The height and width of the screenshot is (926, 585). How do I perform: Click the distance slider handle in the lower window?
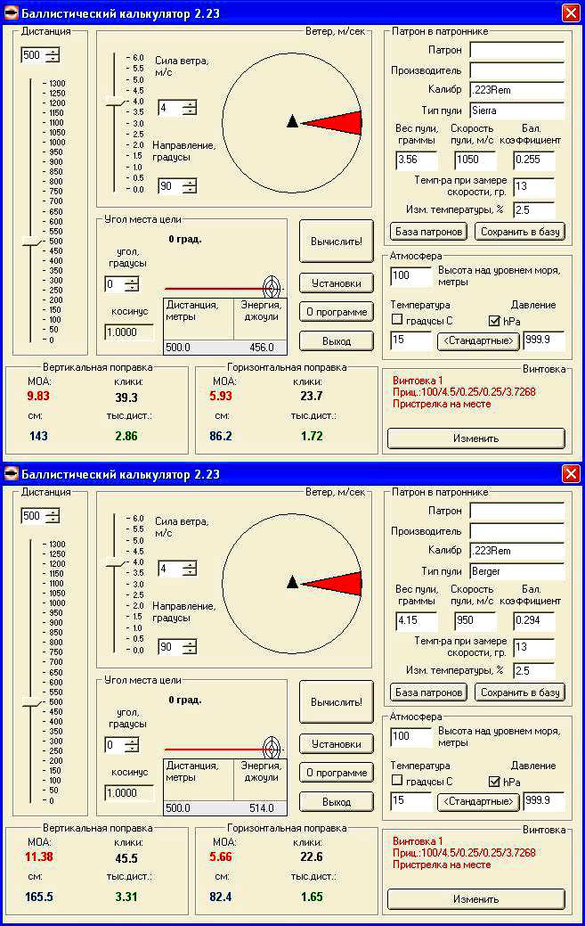[x=32, y=702]
